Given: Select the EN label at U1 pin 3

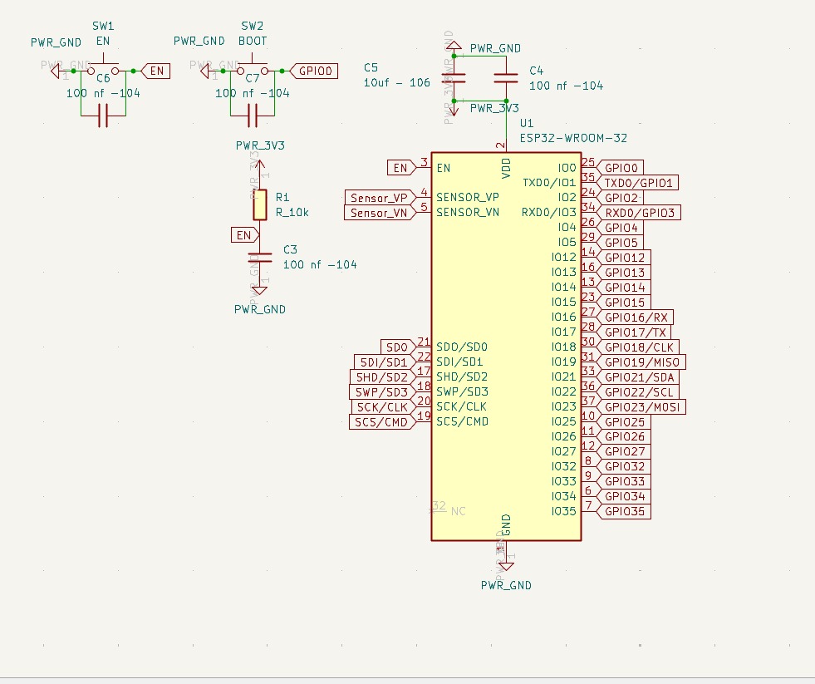Looking at the screenshot, I should 402,168.
